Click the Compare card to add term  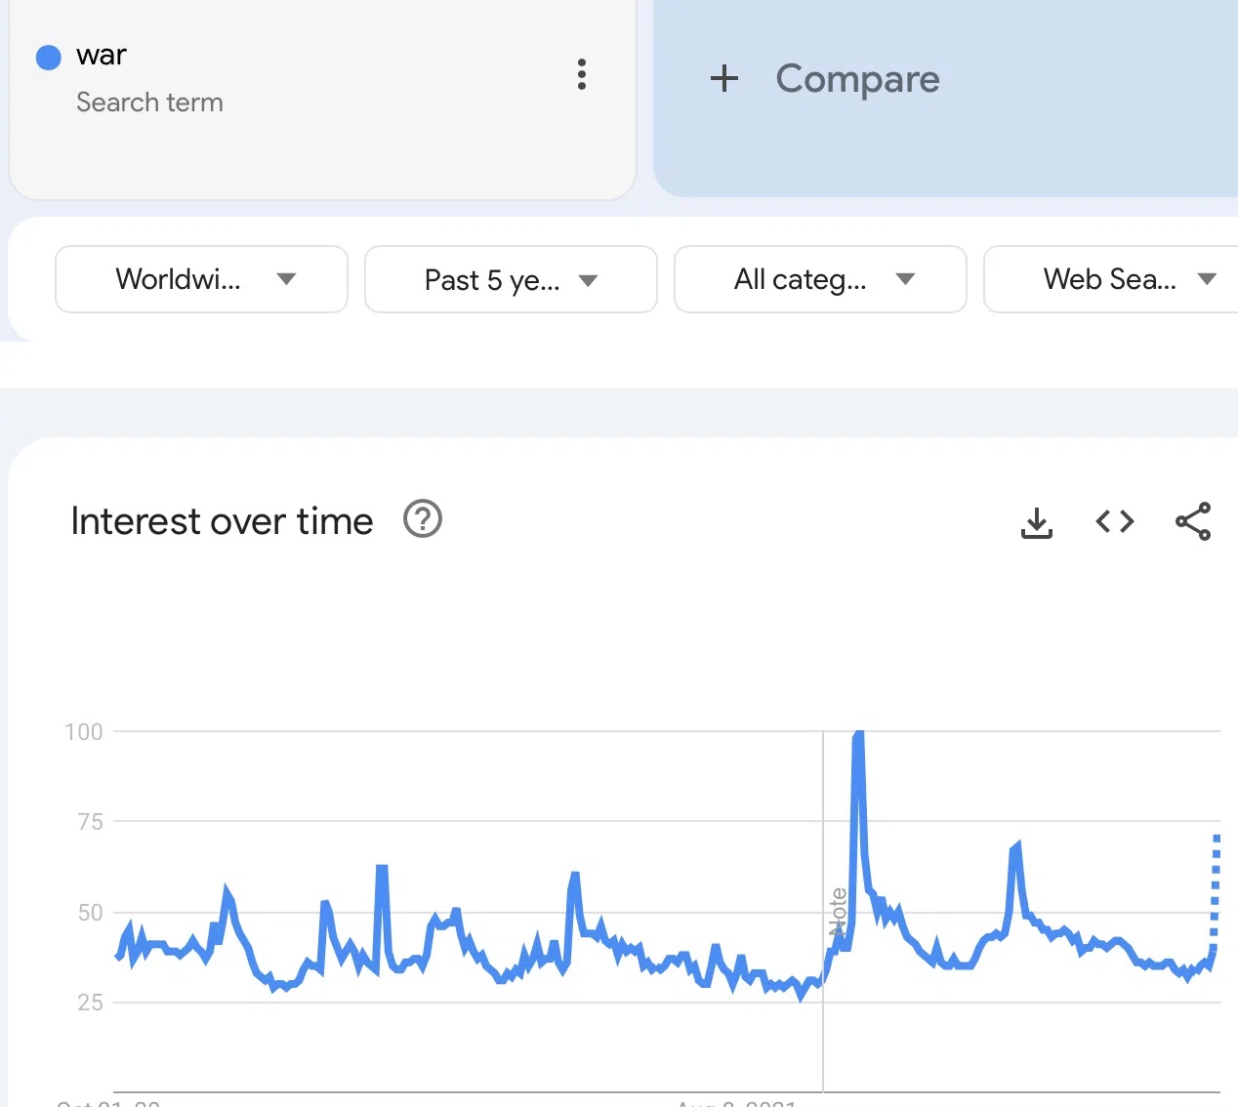click(x=945, y=98)
